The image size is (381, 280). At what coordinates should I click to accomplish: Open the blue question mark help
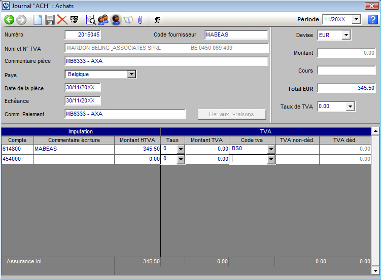[x=373, y=20]
